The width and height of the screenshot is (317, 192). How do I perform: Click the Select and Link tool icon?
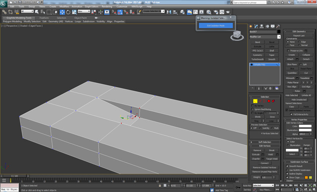[4, 12]
